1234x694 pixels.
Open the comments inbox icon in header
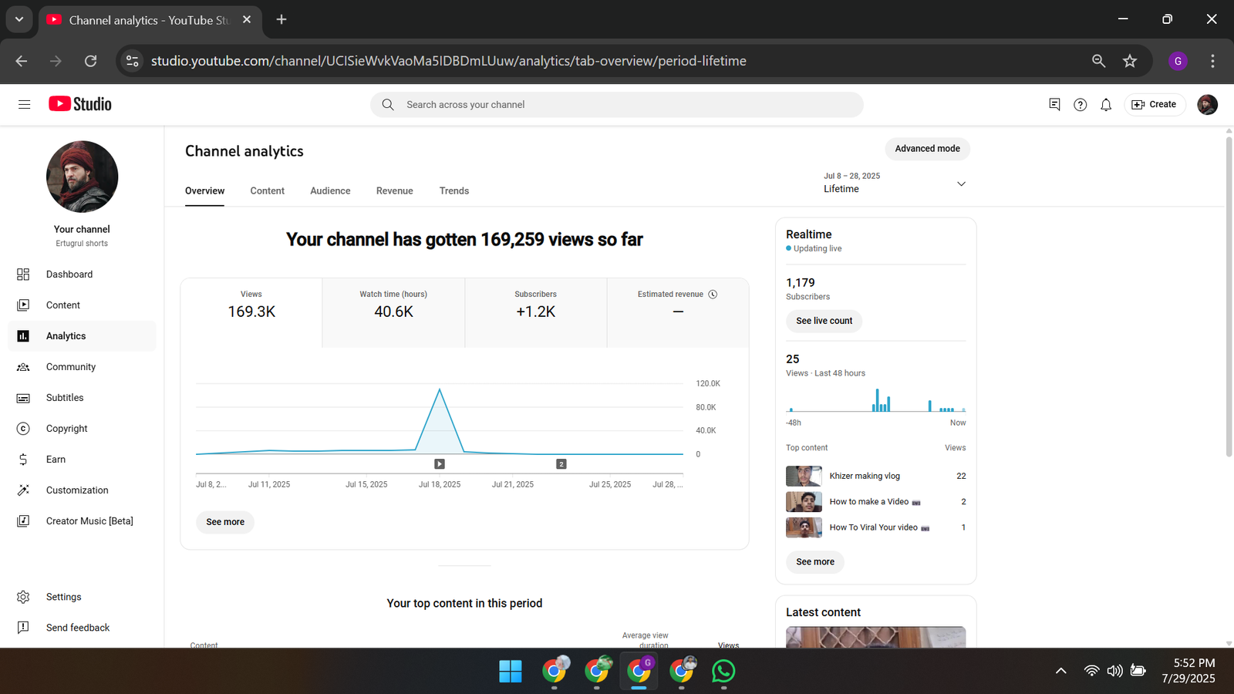coord(1054,104)
